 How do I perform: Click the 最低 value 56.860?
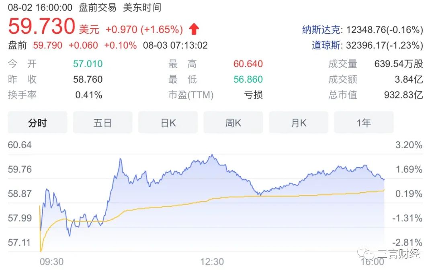(248, 79)
